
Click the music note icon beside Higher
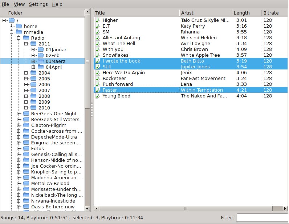tap(98, 20)
